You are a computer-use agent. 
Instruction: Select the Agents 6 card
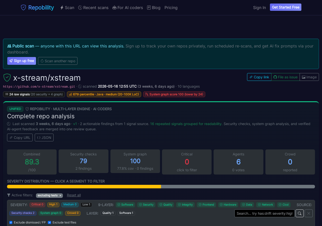tap(238, 162)
